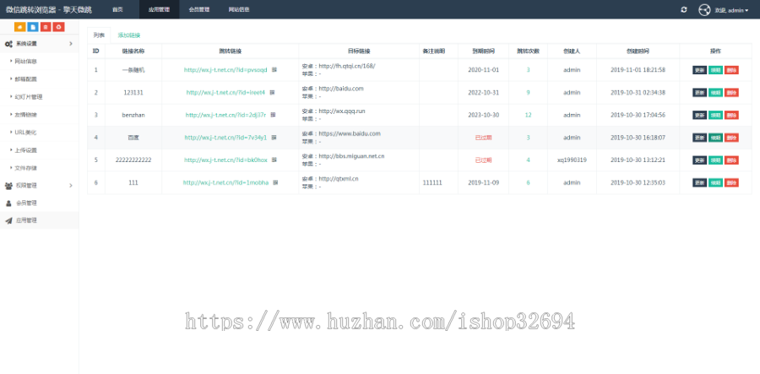Click 续期 button for the 百度 row
Viewport: 760px width, 374px height.
pos(715,138)
